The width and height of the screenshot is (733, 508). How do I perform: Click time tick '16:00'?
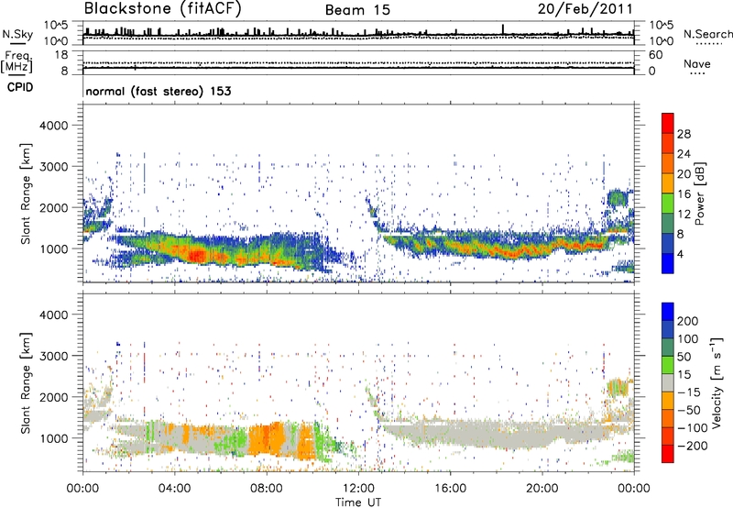click(450, 489)
